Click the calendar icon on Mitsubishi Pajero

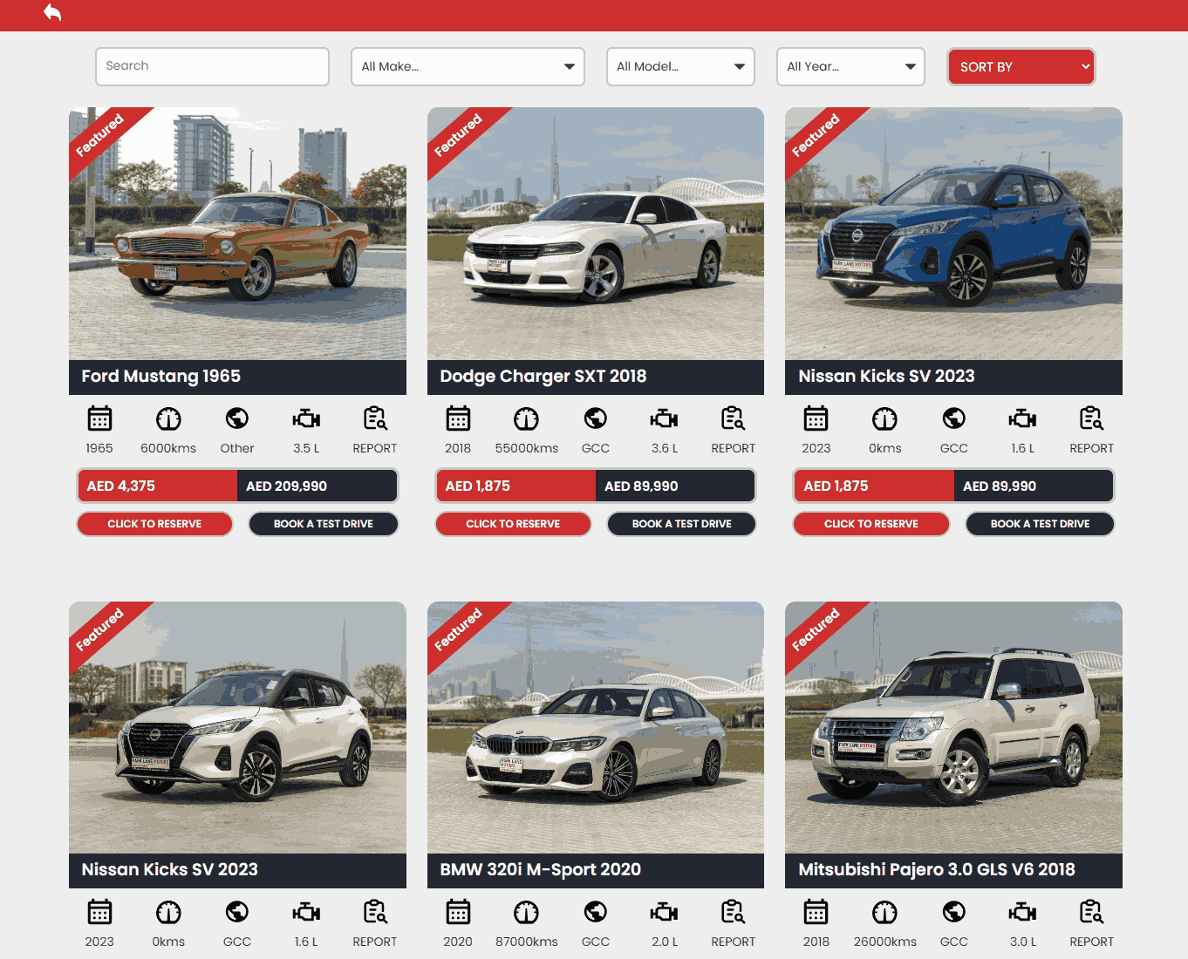pos(816,912)
